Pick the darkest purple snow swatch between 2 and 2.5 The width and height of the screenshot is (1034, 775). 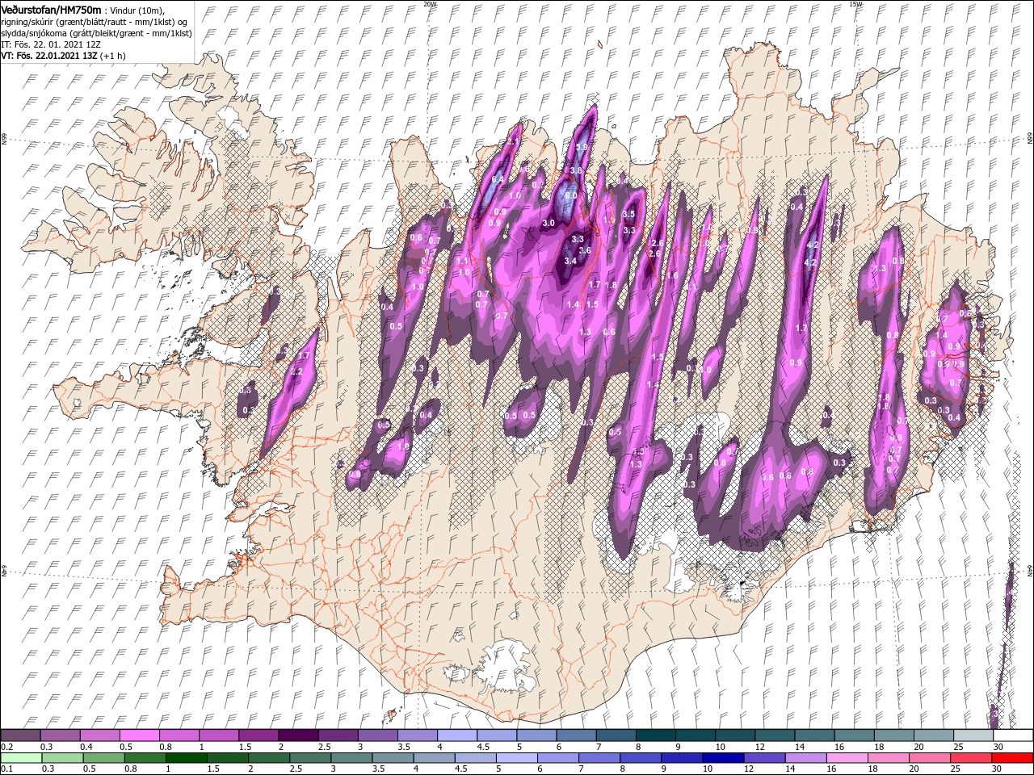click(297, 735)
